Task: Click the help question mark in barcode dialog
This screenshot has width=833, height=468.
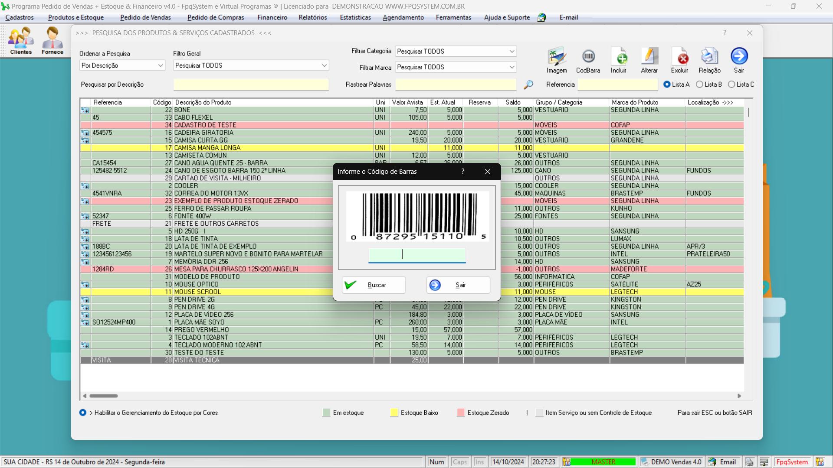Action: [463, 172]
